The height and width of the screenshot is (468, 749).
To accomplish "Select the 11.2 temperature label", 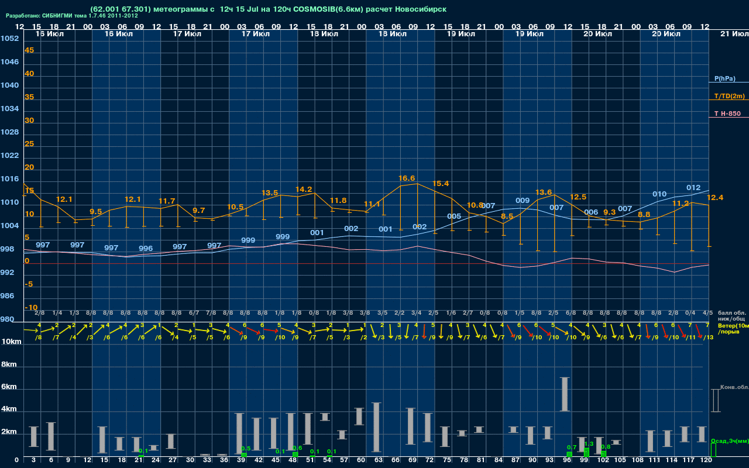I will coord(681,204).
